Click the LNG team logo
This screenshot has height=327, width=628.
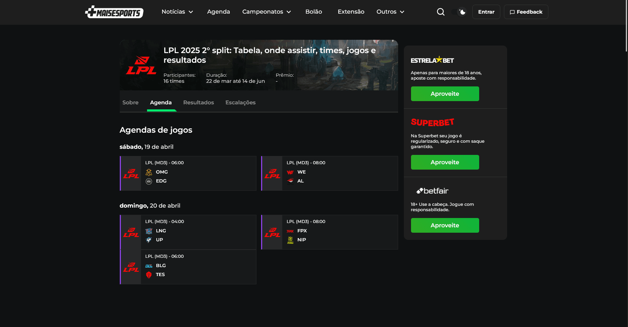pos(149,231)
